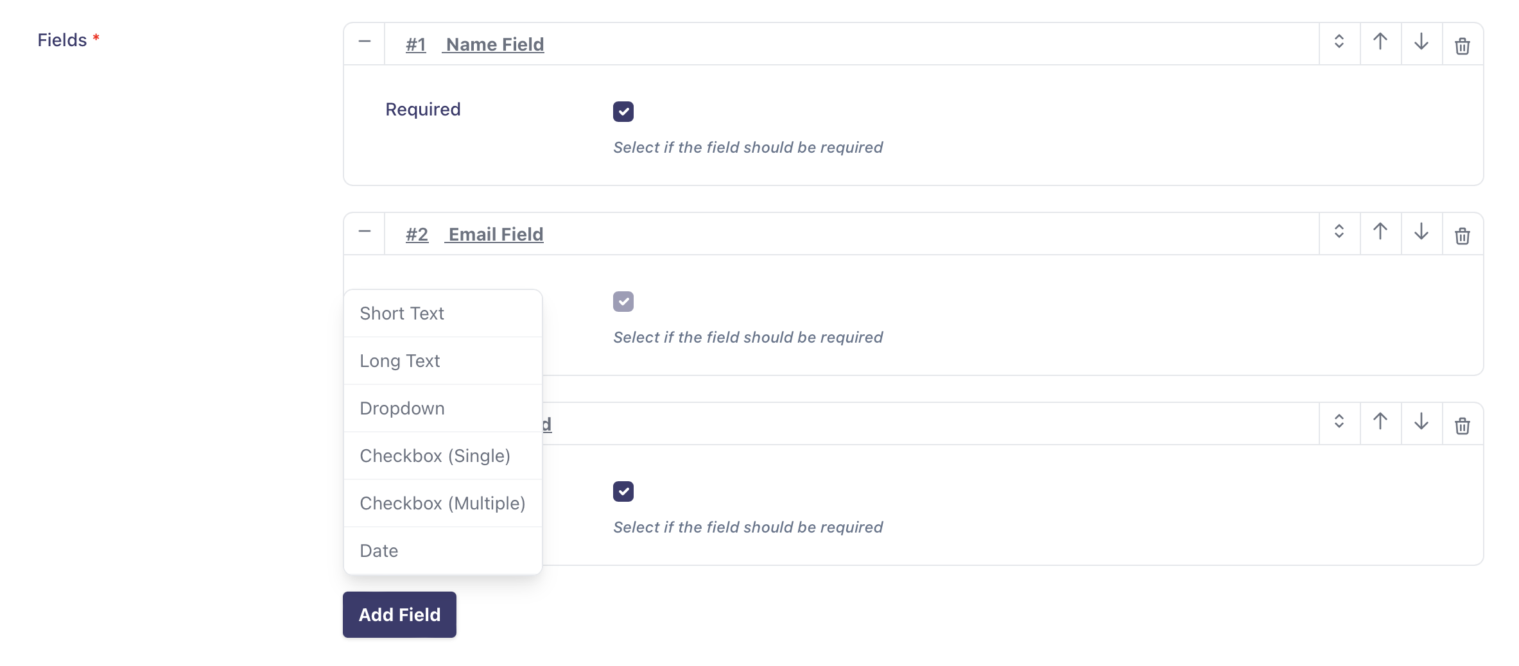Toggle Required checkbox for Email Field
Viewport: 1519px width, 666px height.
point(623,302)
